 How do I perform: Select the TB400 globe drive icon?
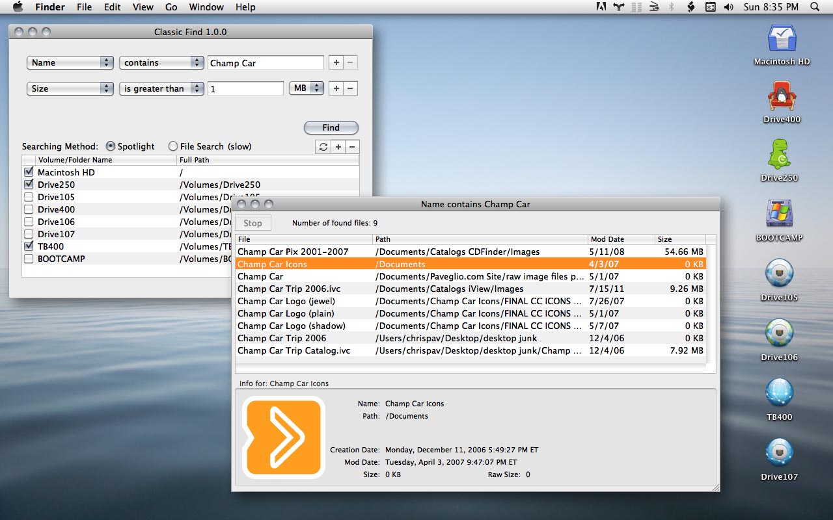tap(780, 393)
